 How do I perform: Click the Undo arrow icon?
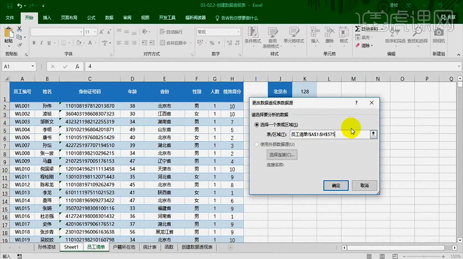pos(20,6)
